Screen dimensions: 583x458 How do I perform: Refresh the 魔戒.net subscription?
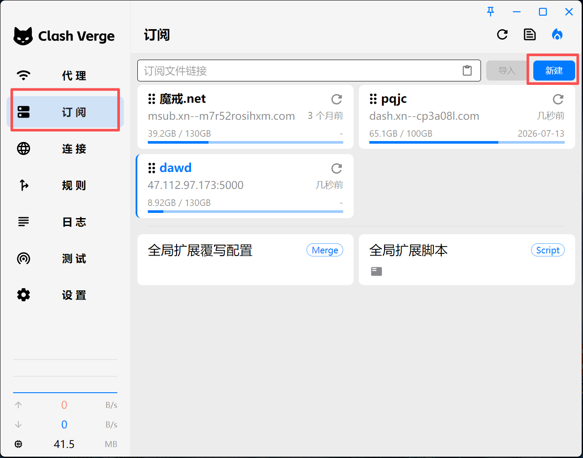tap(337, 99)
